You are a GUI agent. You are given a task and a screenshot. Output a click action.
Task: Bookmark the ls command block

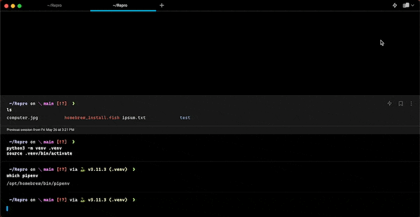tap(401, 104)
